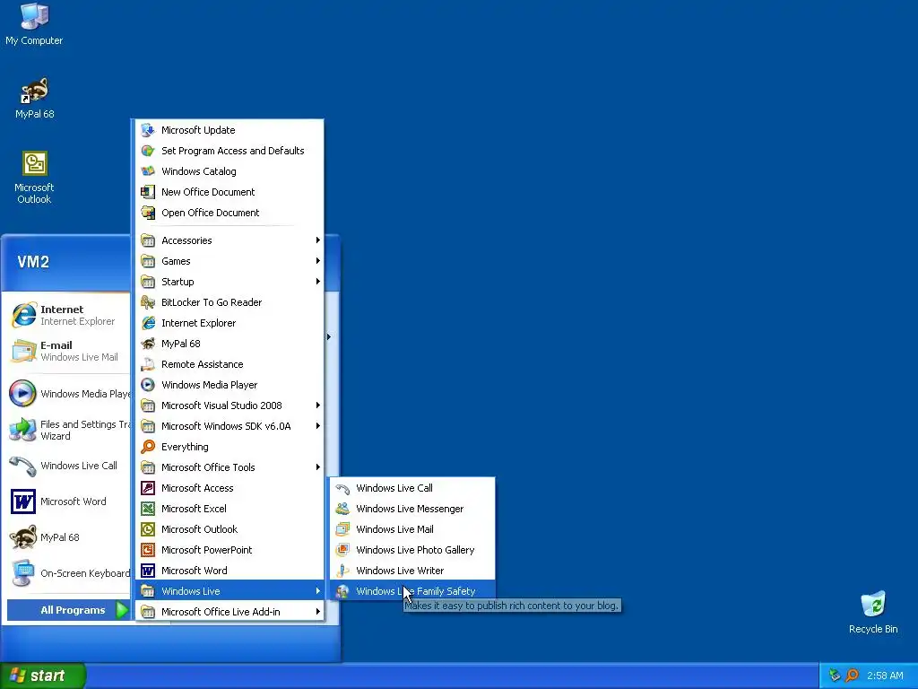The image size is (918, 689).
Task: Open the Recycle Bin icon
Action: (x=873, y=613)
